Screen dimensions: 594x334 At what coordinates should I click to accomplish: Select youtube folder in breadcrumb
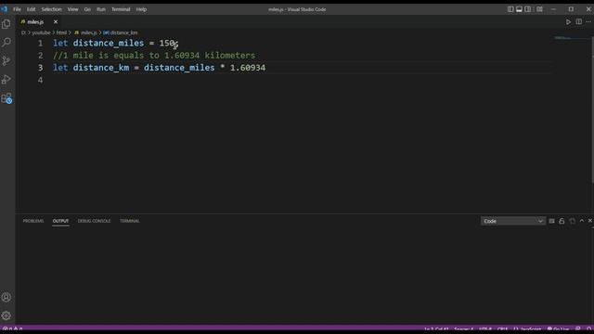[x=41, y=33]
